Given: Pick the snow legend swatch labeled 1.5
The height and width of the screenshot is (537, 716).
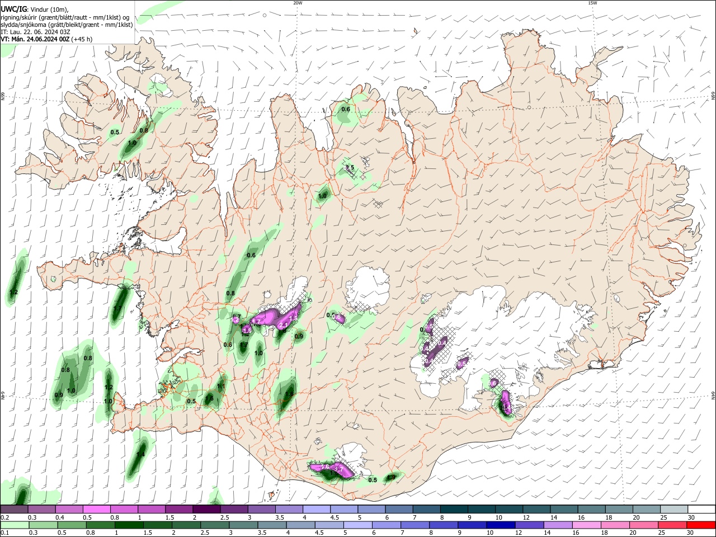Looking at the screenshot, I should 179,510.
